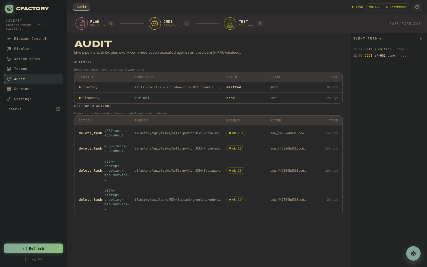Open the Pipeline page

(34, 49)
